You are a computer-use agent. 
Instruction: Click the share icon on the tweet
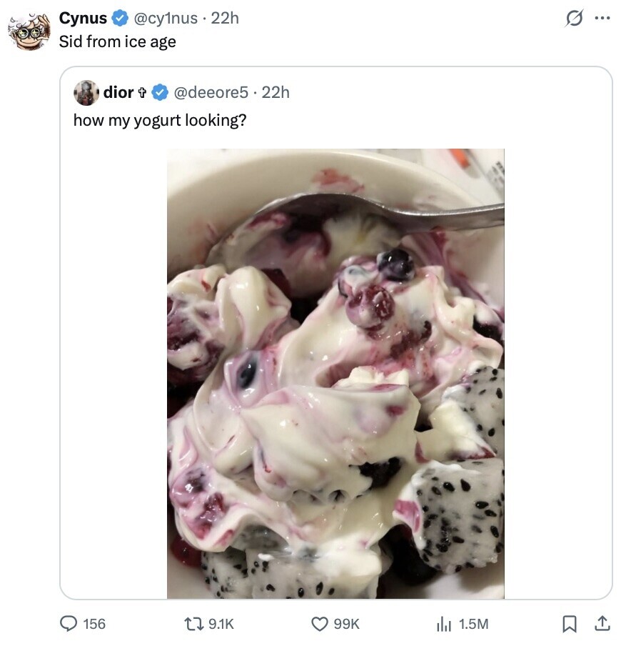pyautogui.click(x=601, y=624)
